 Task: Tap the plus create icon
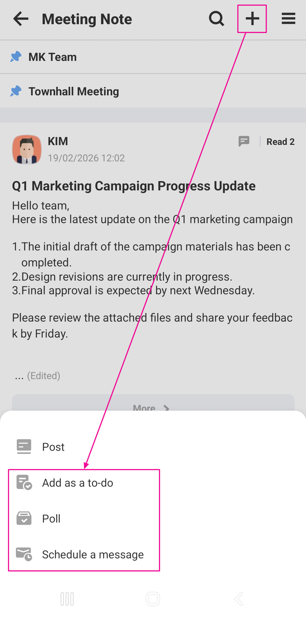(x=252, y=19)
